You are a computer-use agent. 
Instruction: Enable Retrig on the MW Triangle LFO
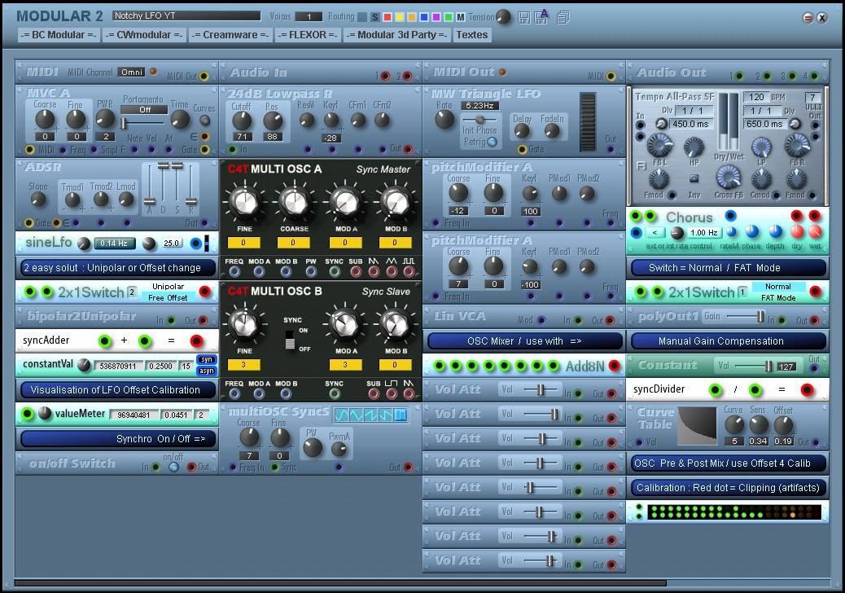(492, 143)
